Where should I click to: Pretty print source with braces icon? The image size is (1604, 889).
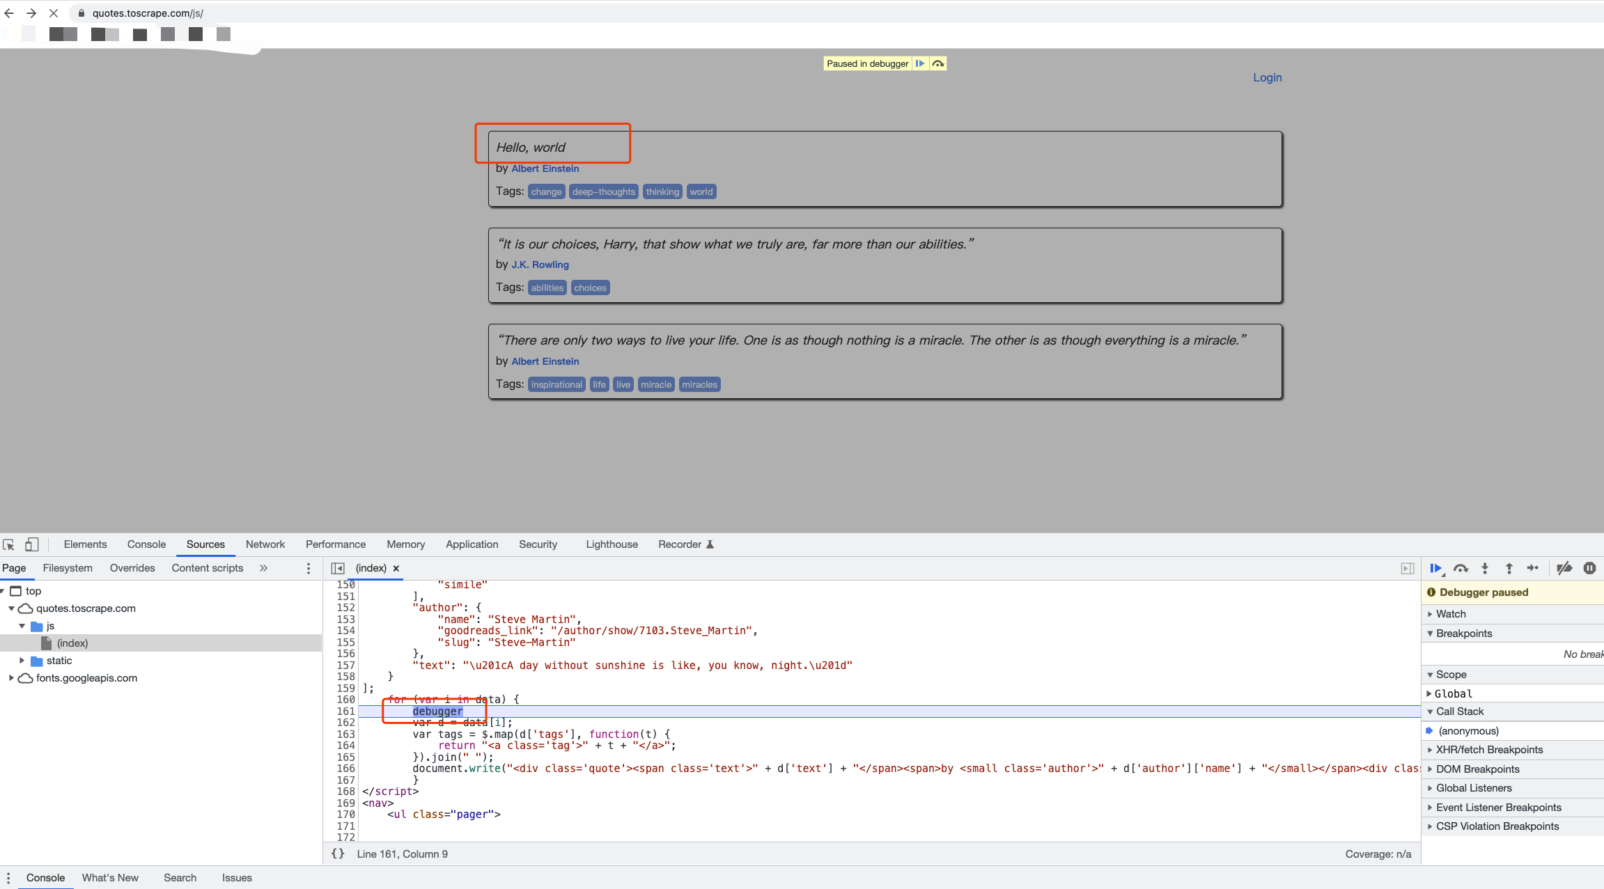pyautogui.click(x=338, y=853)
